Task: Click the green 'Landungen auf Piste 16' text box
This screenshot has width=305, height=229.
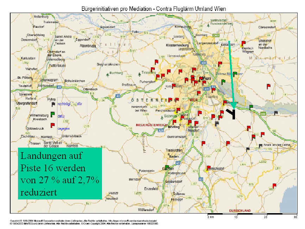Action: coord(60,173)
